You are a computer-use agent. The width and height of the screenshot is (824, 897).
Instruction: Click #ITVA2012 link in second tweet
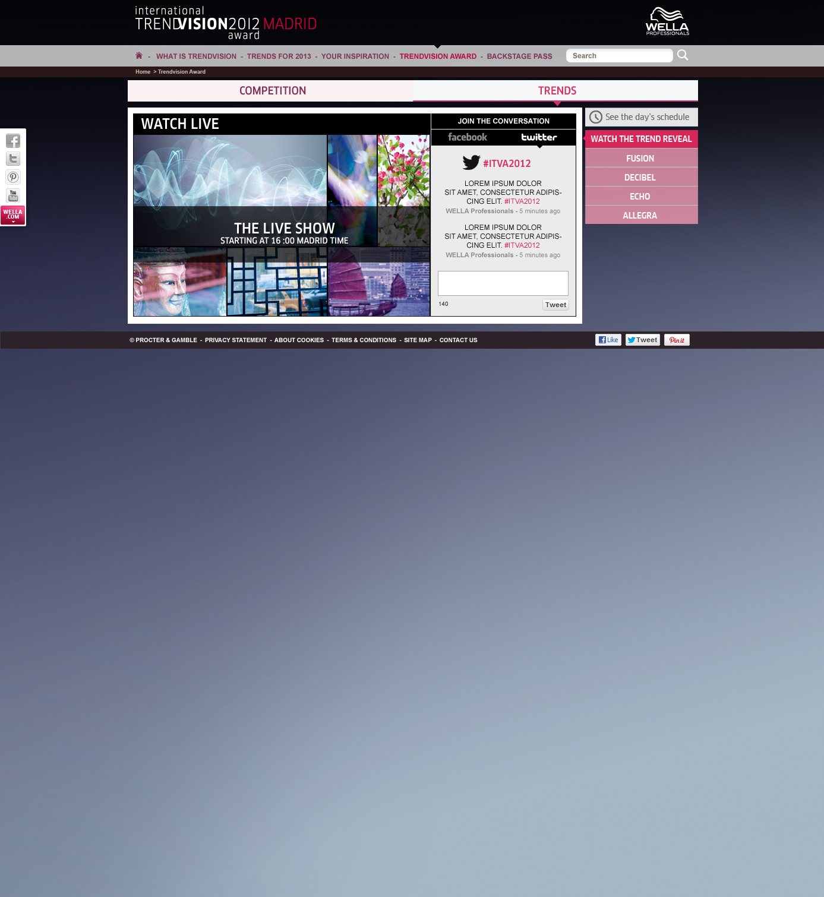522,245
